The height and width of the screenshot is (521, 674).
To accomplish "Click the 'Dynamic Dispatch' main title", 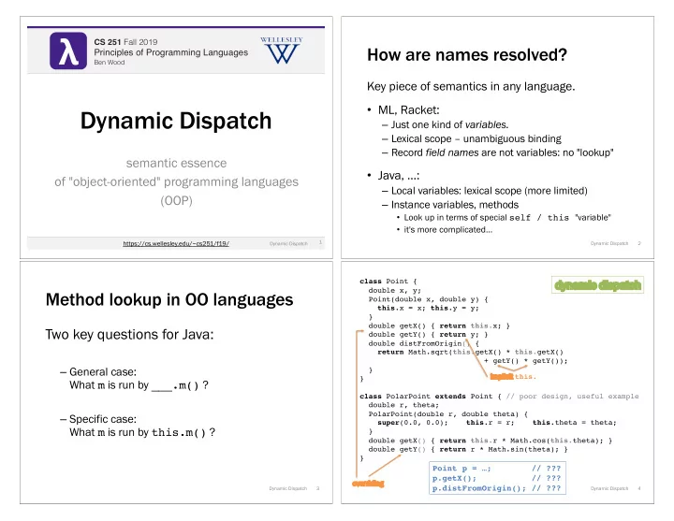I will click(x=176, y=121).
